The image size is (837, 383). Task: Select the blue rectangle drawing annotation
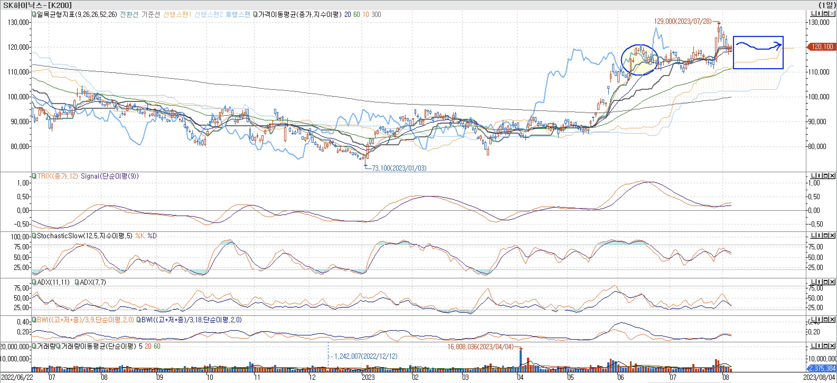tap(758, 37)
